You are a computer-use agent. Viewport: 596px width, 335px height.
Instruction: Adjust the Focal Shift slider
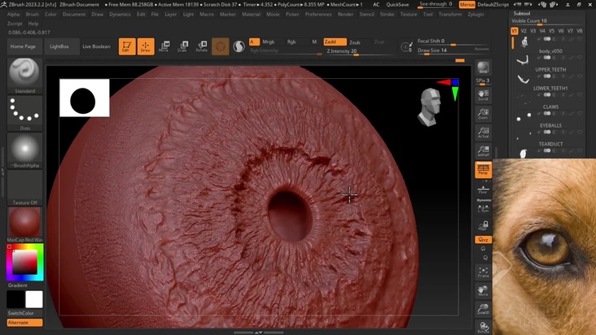(x=453, y=41)
